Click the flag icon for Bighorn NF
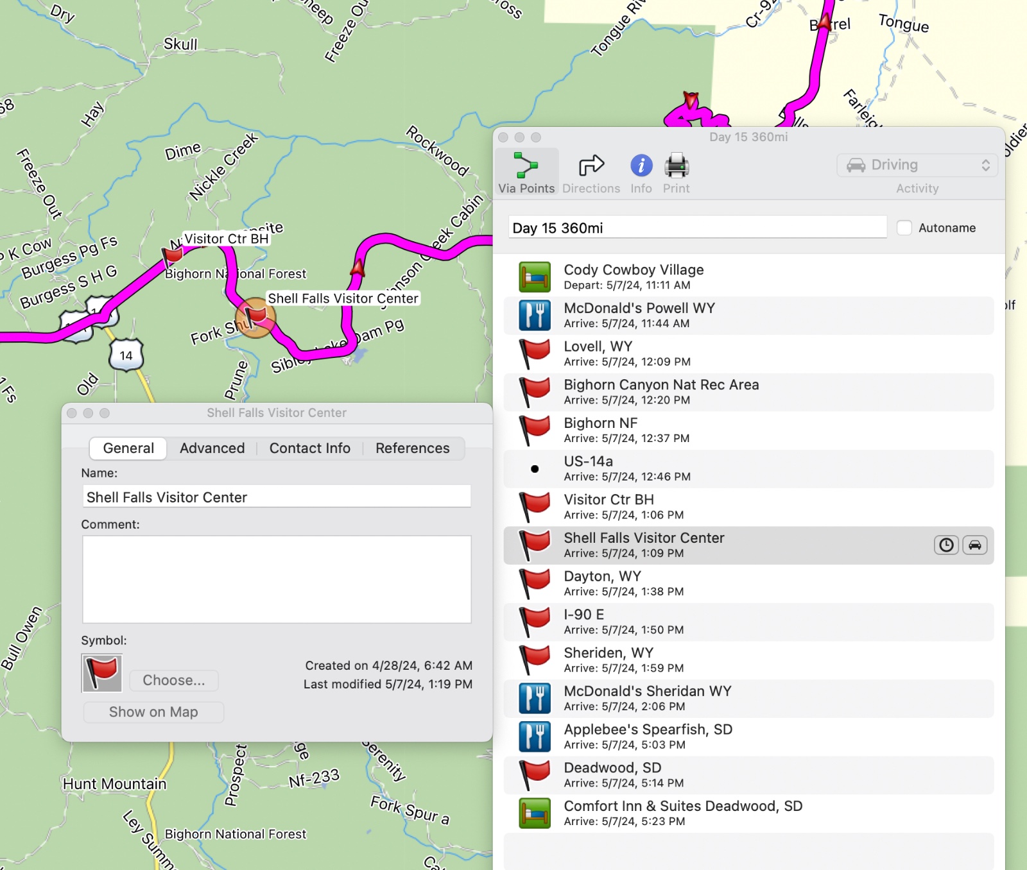 click(535, 431)
